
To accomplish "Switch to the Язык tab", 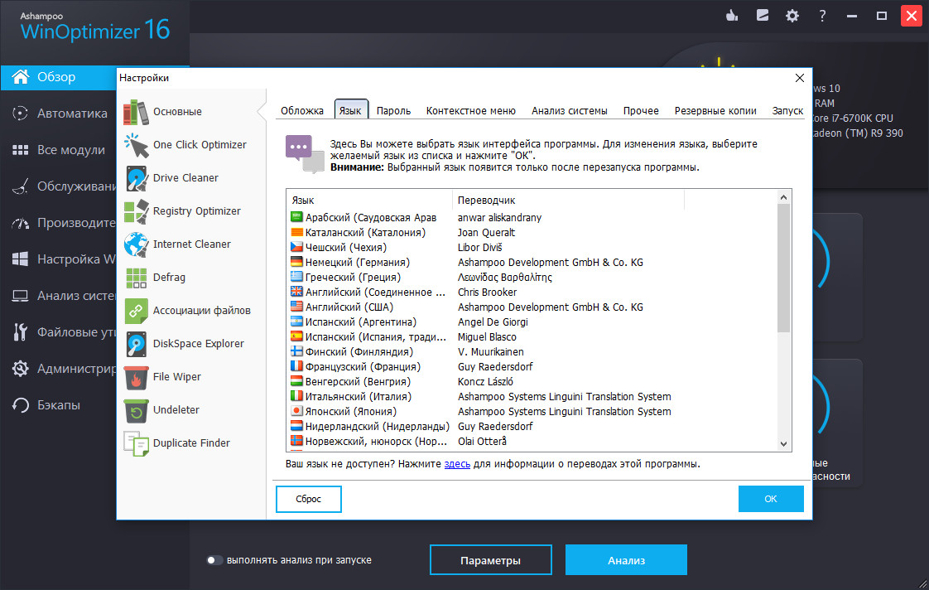I will click(x=351, y=110).
